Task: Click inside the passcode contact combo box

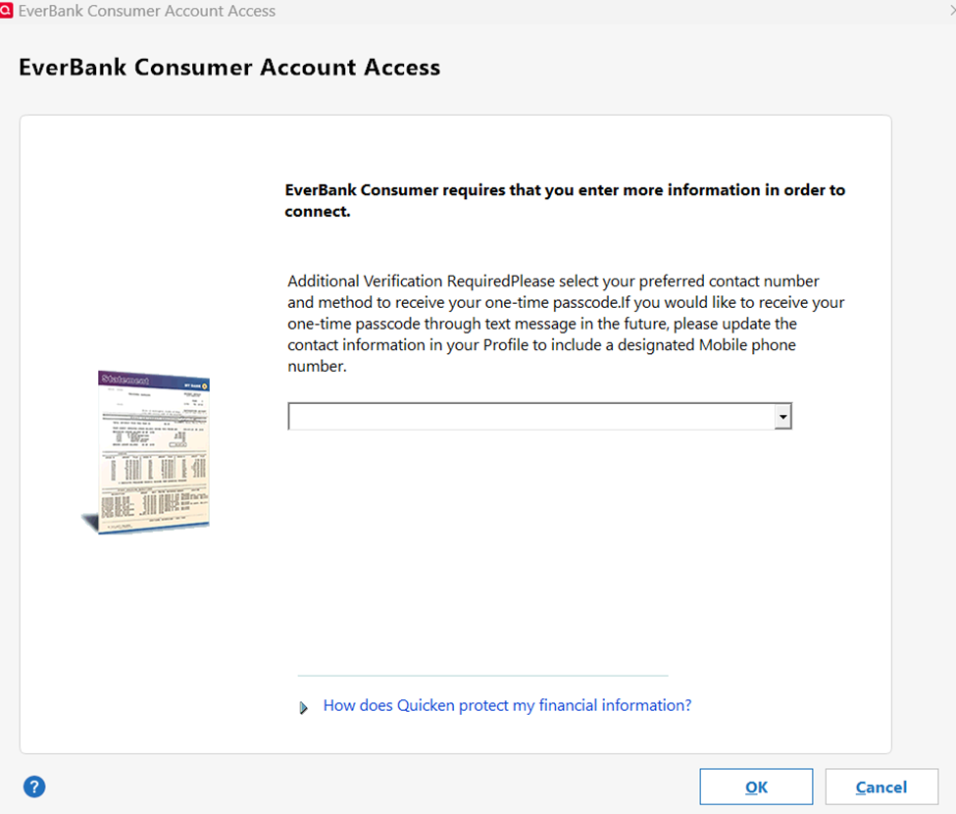Action: 539,417
